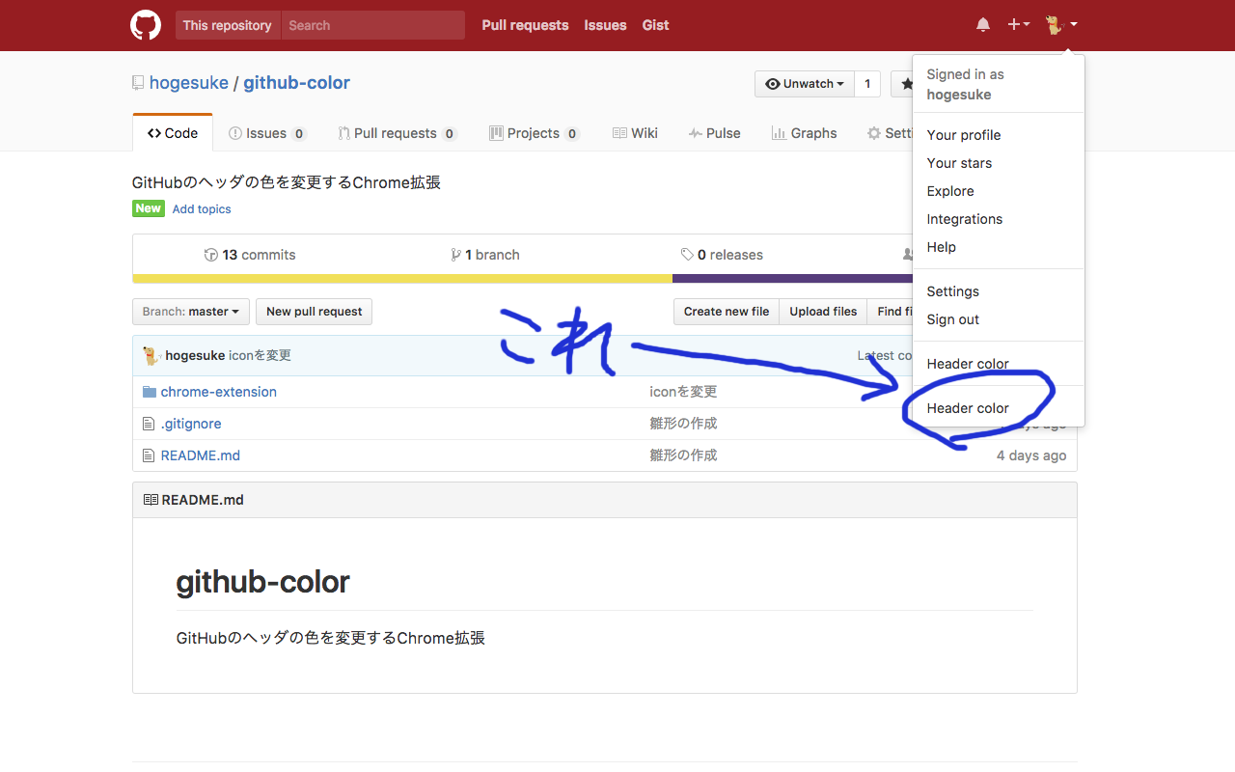Switch to the Wiki tab

click(x=635, y=133)
